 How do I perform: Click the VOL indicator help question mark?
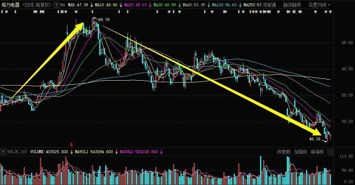[x=3, y=152]
